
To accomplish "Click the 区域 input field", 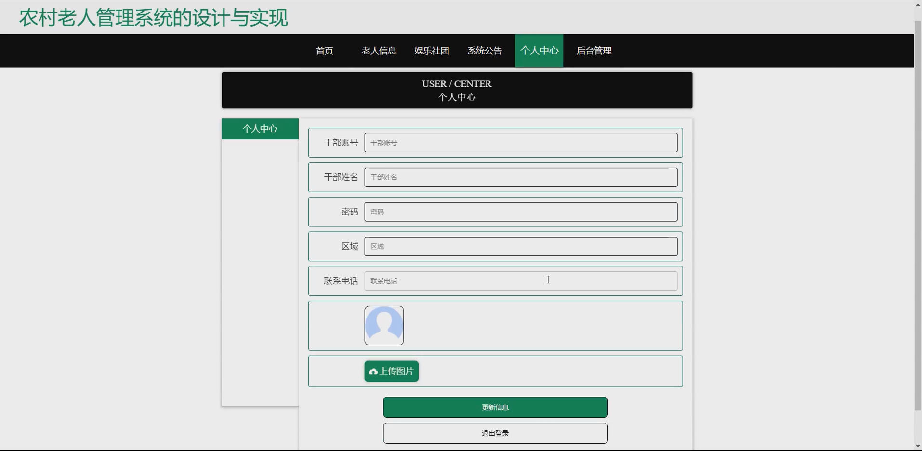I will 521,246.
